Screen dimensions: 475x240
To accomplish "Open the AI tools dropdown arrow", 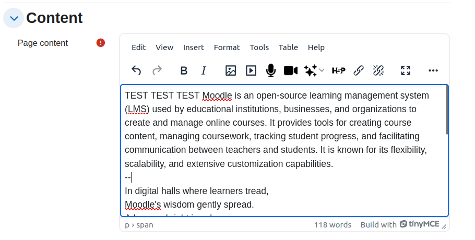I will coord(322,70).
